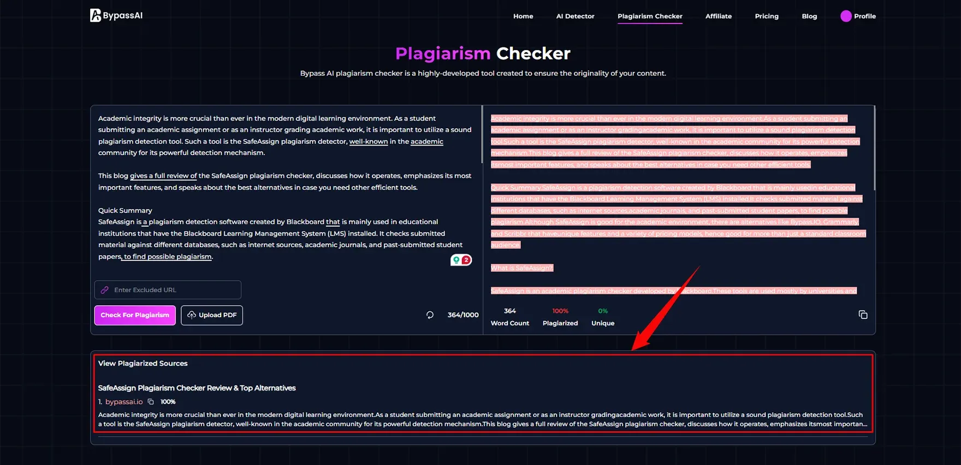Viewport: 961px width, 465px height.
Task: Click the 0% Unique statistic
Action: (x=603, y=317)
